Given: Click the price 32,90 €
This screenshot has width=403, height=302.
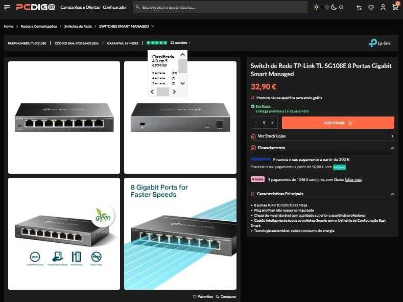Looking at the screenshot, I should tap(264, 87).
